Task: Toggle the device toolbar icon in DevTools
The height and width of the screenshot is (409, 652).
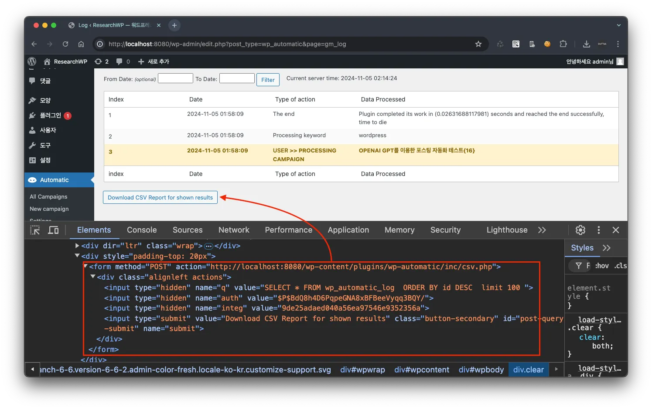Action: point(53,230)
